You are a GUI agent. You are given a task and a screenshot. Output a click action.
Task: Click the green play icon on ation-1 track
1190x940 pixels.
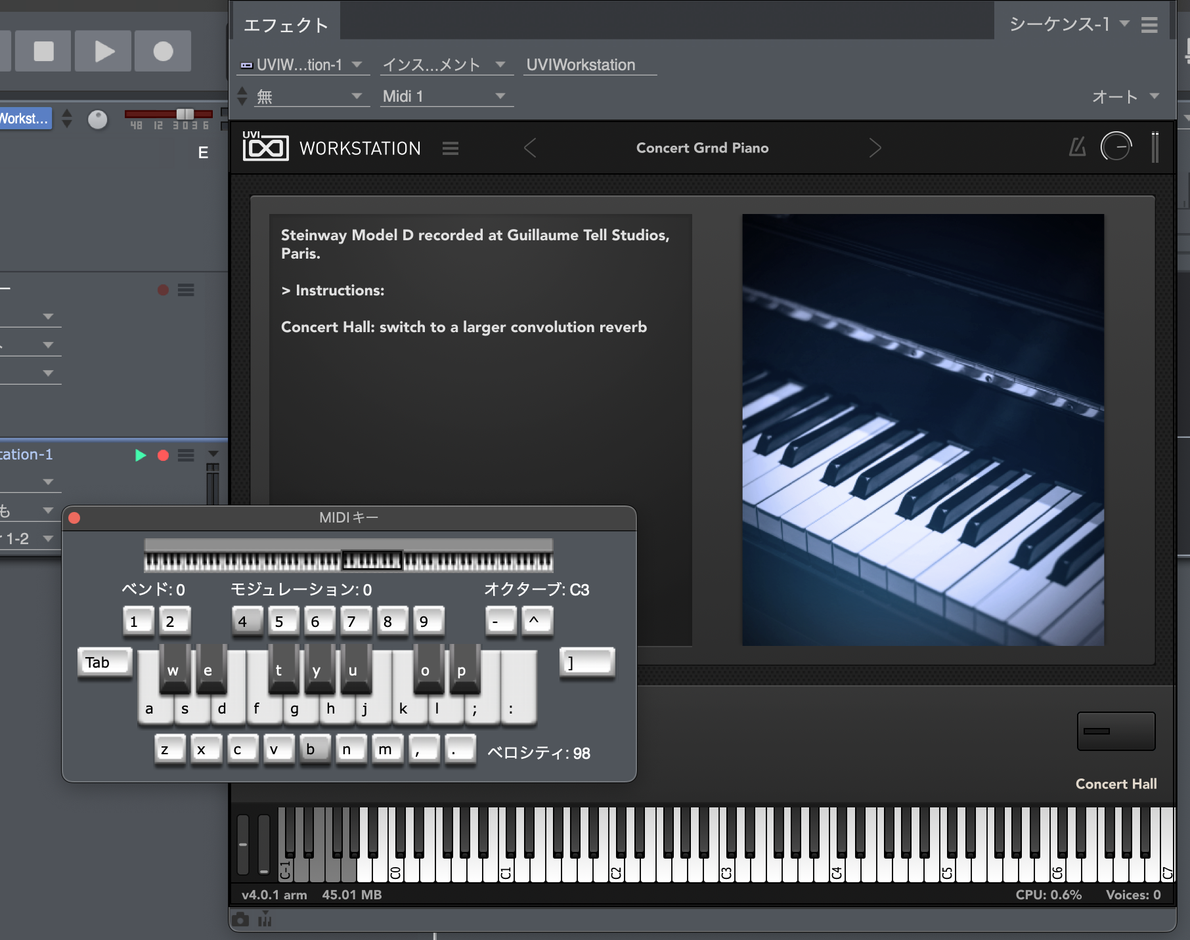point(140,456)
